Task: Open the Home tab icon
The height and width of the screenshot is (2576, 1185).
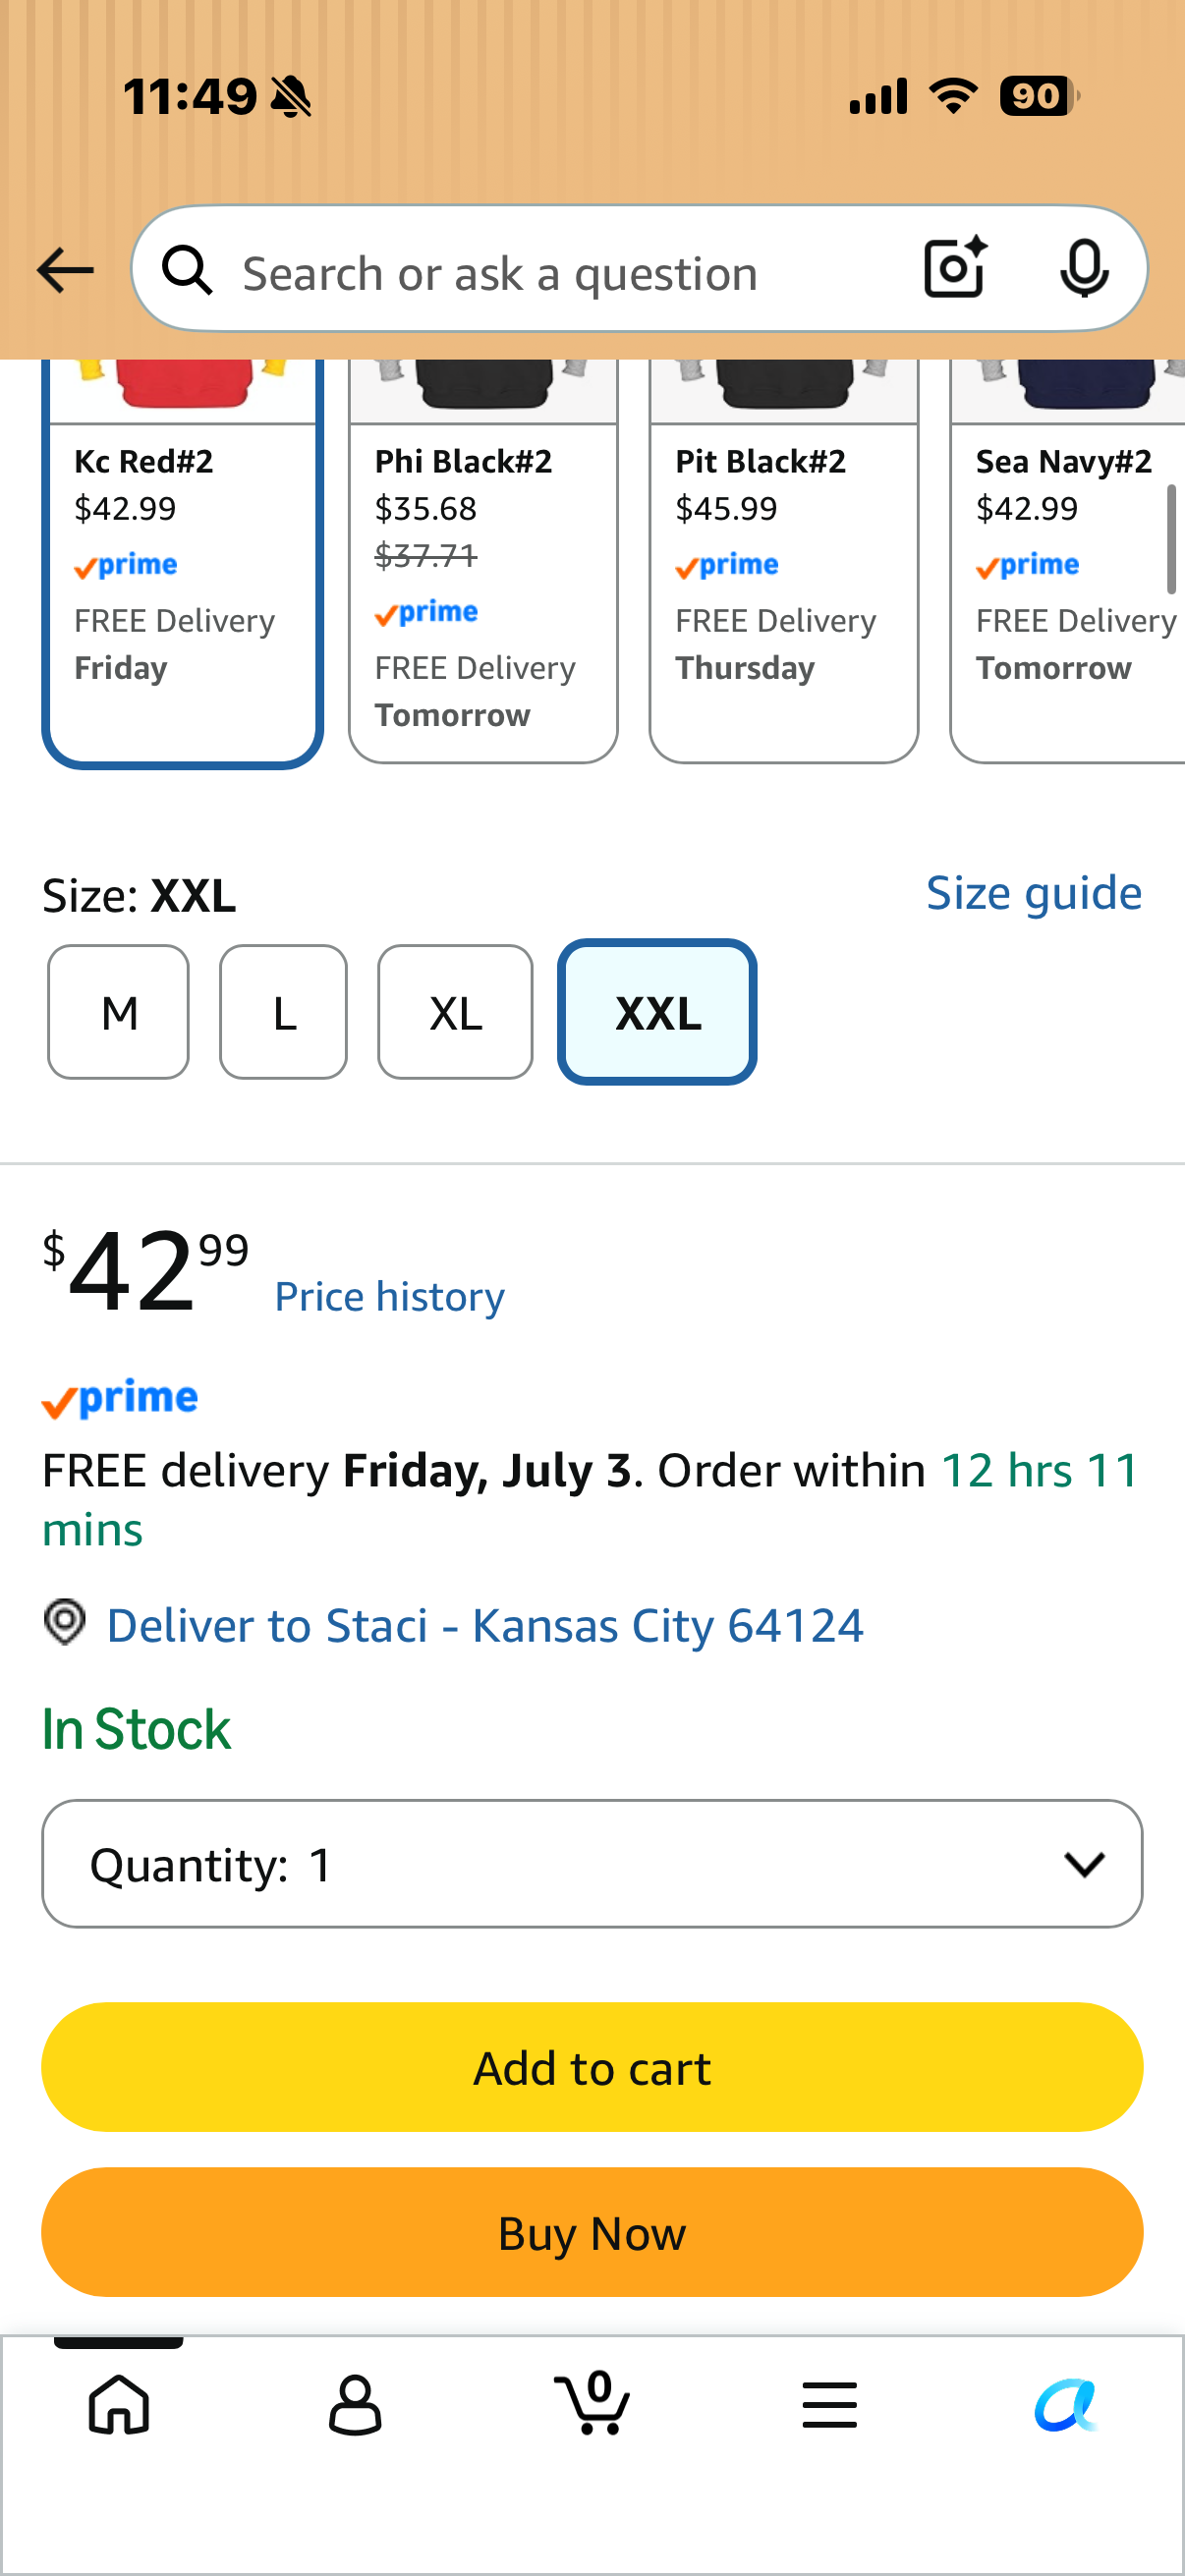Action: coord(119,2404)
